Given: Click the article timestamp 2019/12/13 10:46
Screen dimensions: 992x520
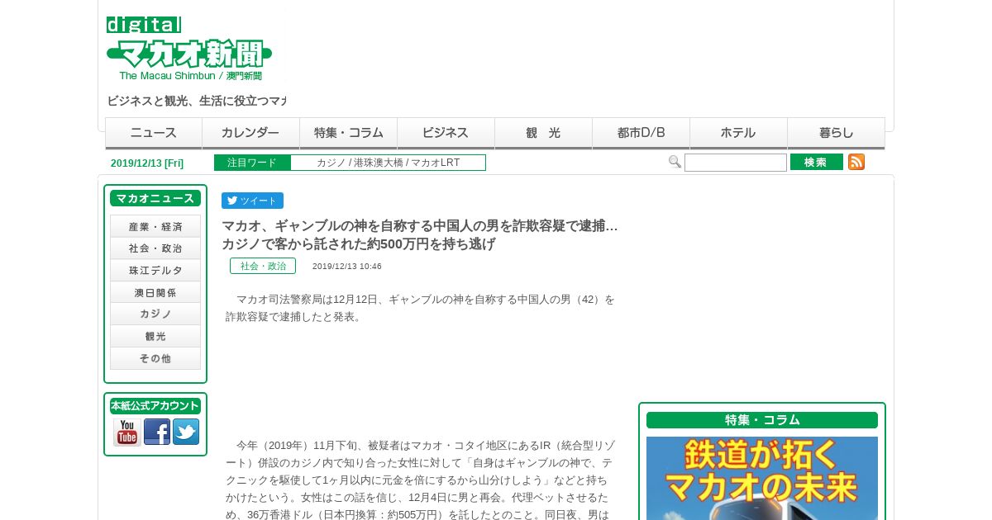Looking at the screenshot, I should [347, 267].
